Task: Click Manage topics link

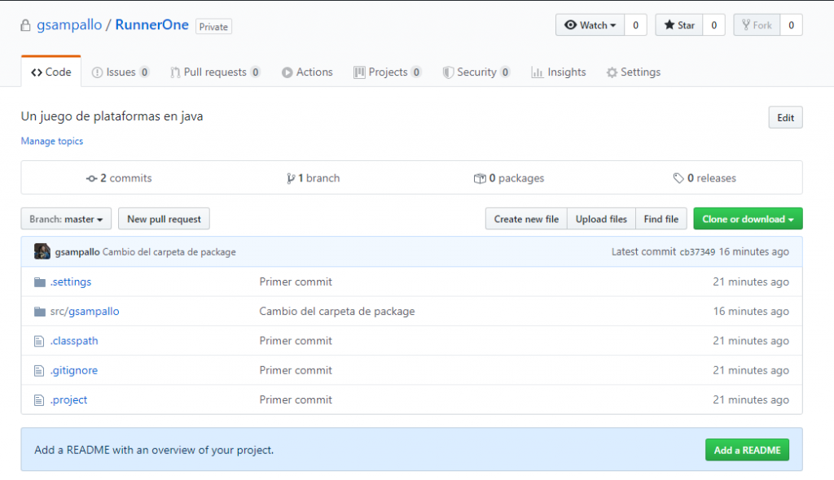Action: click(52, 141)
